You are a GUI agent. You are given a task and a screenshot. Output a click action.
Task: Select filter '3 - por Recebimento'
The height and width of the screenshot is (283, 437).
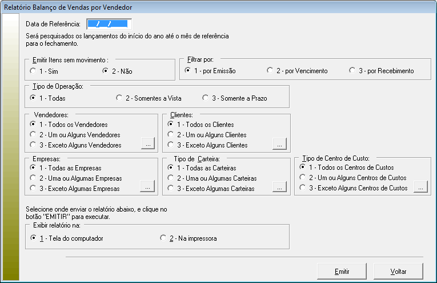click(352, 71)
